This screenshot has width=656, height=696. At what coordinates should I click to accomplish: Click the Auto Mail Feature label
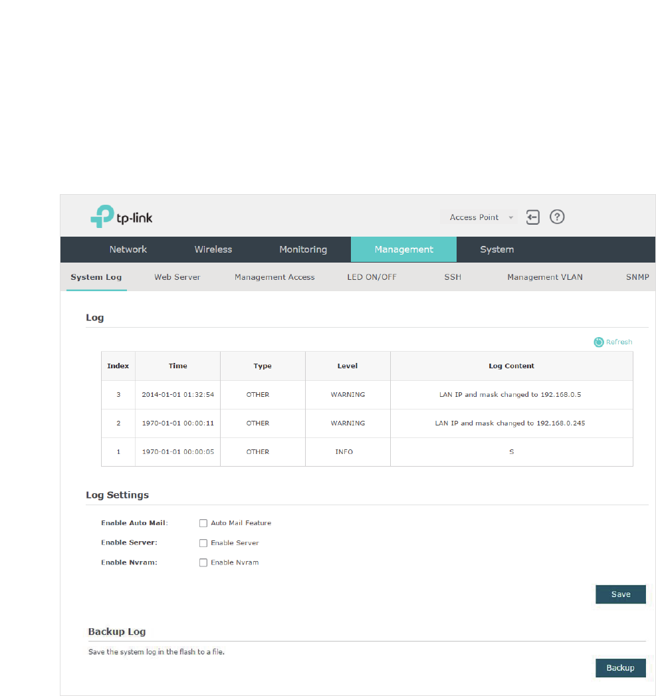click(241, 523)
